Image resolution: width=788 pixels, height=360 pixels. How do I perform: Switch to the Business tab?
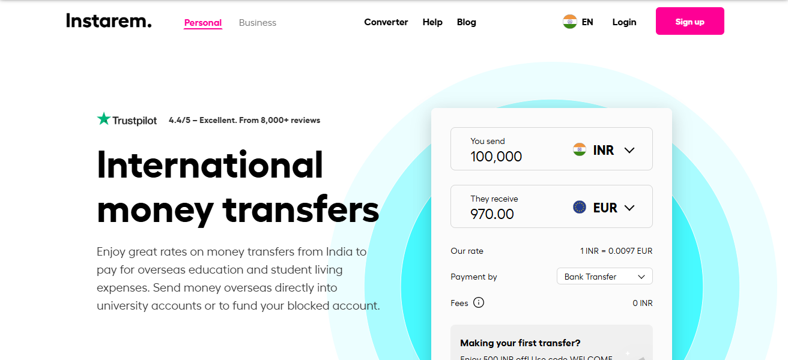coord(258,23)
